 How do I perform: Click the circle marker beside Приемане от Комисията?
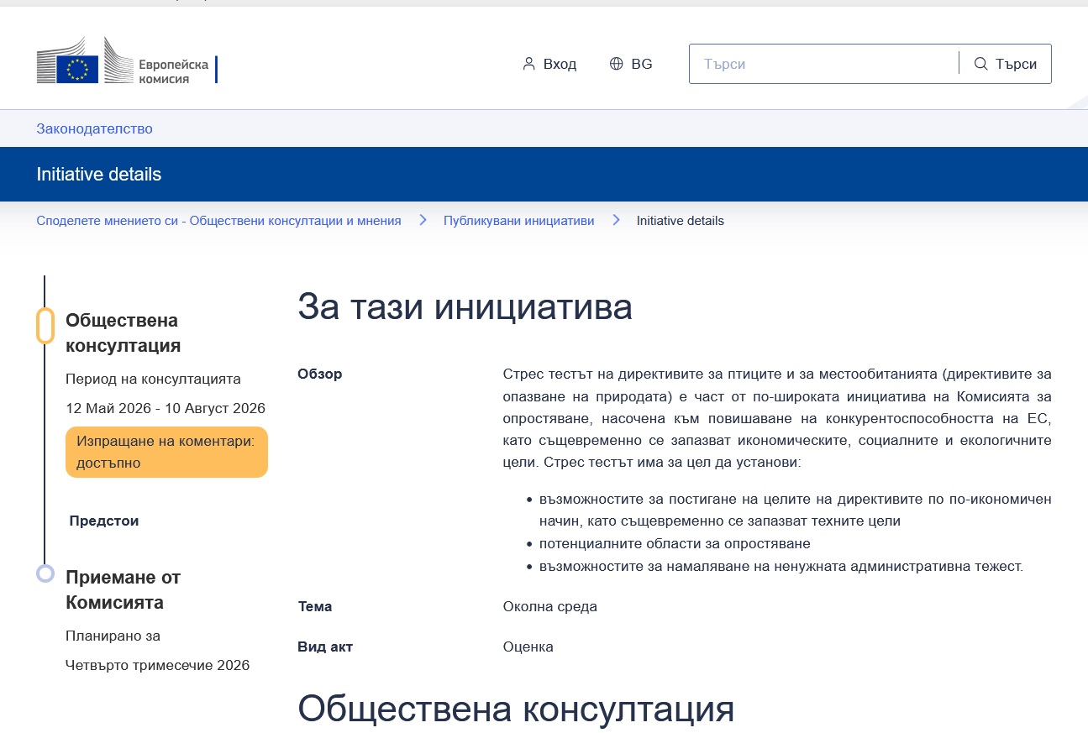coord(45,573)
